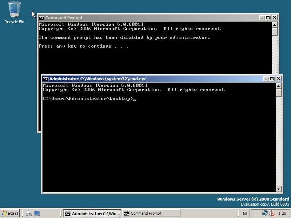Viewport: 291px width, 218px height.
Task: Click scroll up arrow in background Command Prompt
Action: click(275, 25)
